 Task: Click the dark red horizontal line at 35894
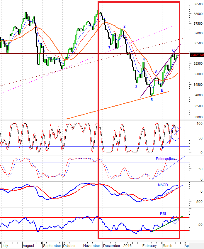[x=95, y=53]
